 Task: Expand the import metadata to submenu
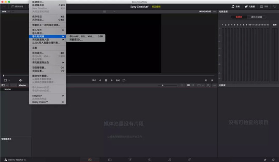pyautogui.click(x=47, y=39)
